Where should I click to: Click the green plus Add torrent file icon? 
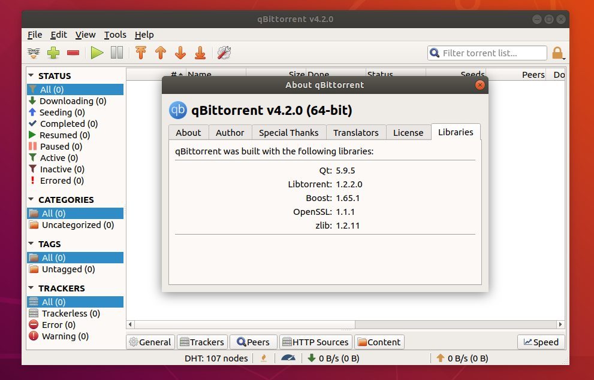pyautogui.click(x=53, y=53)
